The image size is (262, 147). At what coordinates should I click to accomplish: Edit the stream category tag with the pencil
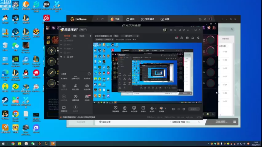point(112,40)
